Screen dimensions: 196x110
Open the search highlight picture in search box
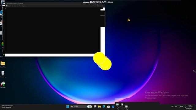[x=89, y=107]
